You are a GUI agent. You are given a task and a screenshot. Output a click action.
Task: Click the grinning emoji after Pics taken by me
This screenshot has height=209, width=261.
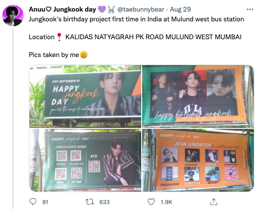[x=84, y=55]
